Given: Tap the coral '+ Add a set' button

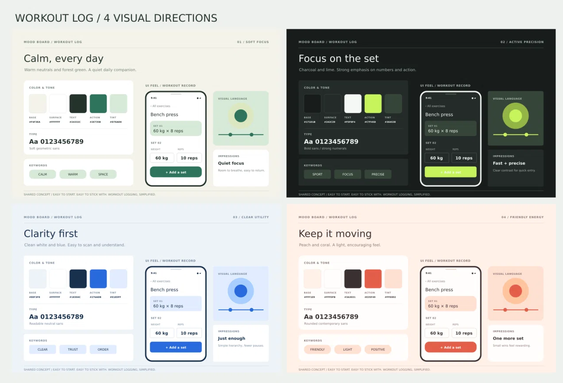Looking at the screenshot, I should (x=451, y=347).
